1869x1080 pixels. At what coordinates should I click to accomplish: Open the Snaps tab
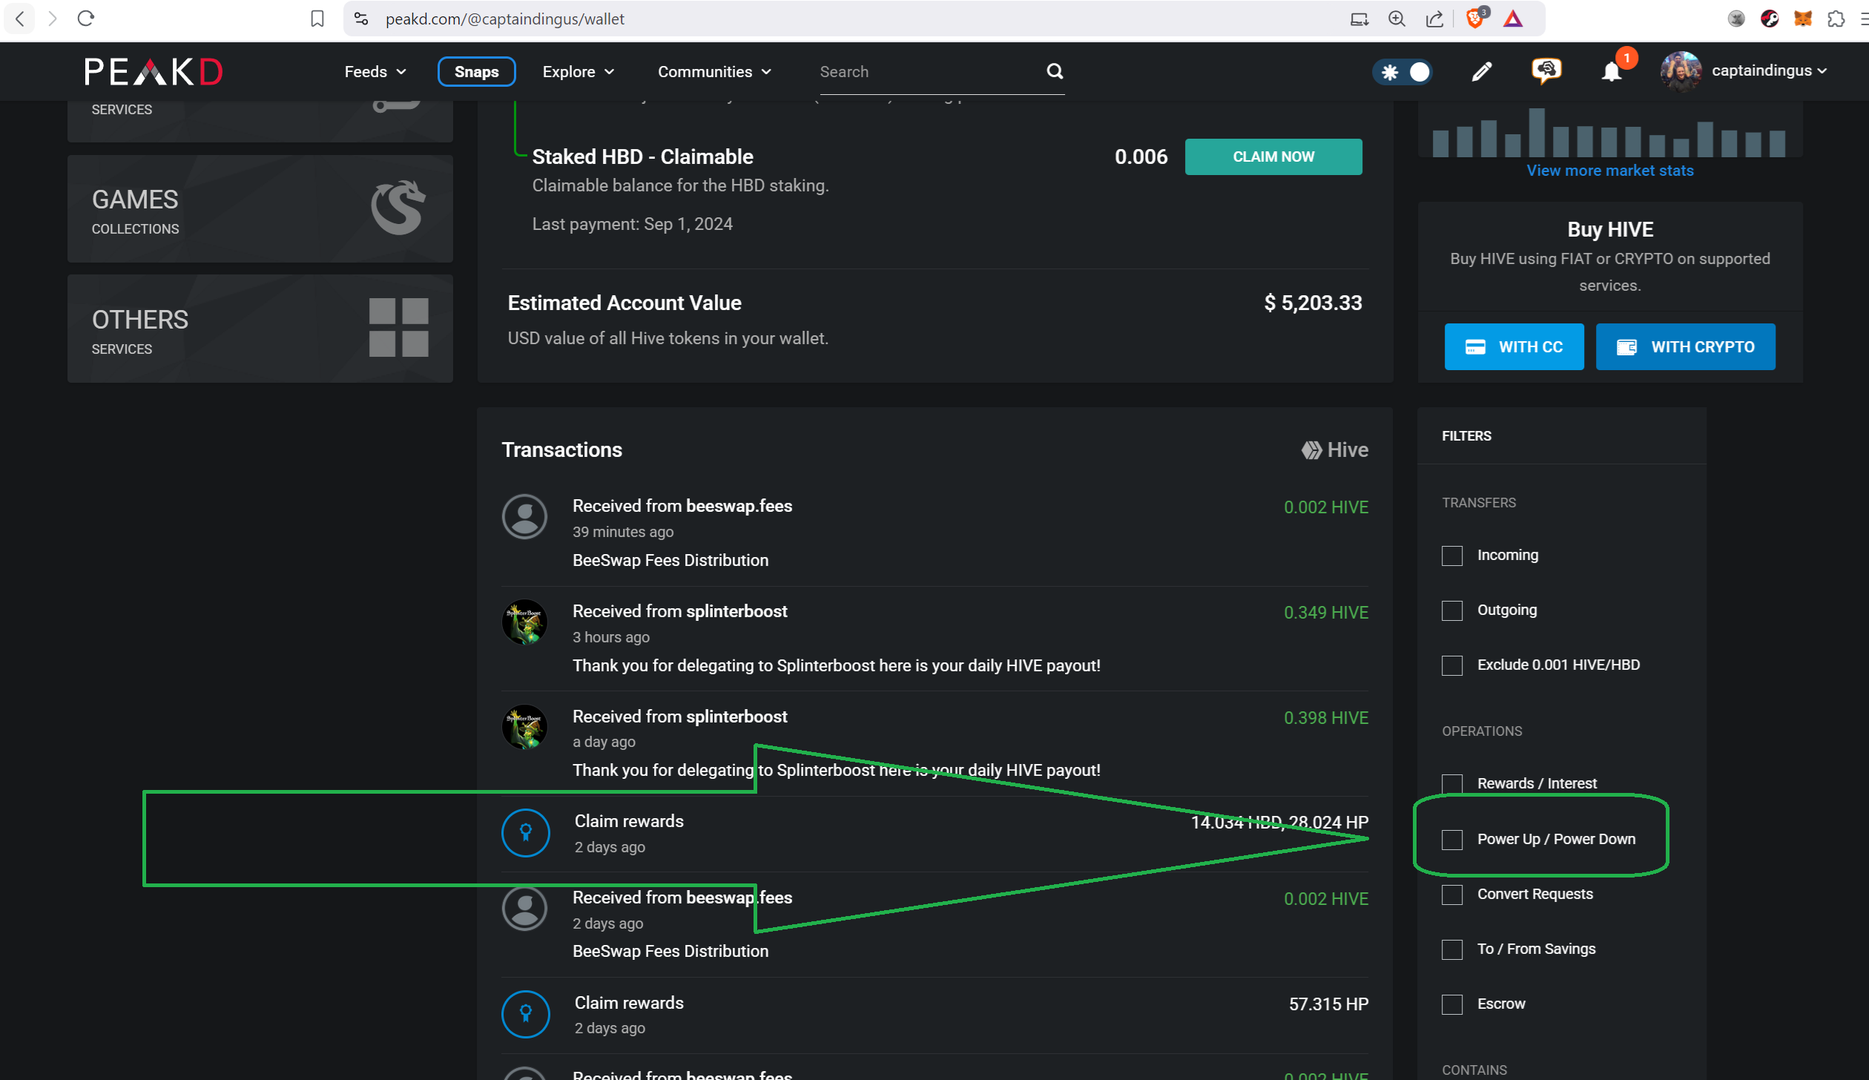click(x=476, y=72)
